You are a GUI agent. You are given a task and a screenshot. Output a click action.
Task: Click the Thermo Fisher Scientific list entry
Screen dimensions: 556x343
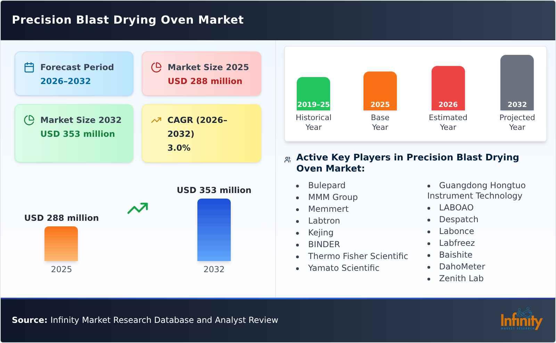tap(358, 256)
